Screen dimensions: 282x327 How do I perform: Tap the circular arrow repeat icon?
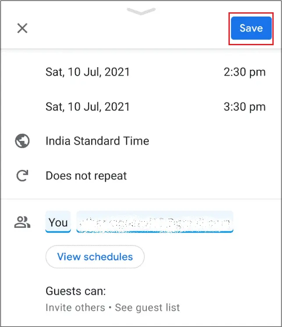[21, 176]
